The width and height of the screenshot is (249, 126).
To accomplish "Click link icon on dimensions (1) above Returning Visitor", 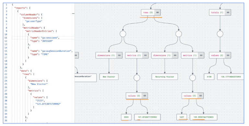I will click(175, 55).
